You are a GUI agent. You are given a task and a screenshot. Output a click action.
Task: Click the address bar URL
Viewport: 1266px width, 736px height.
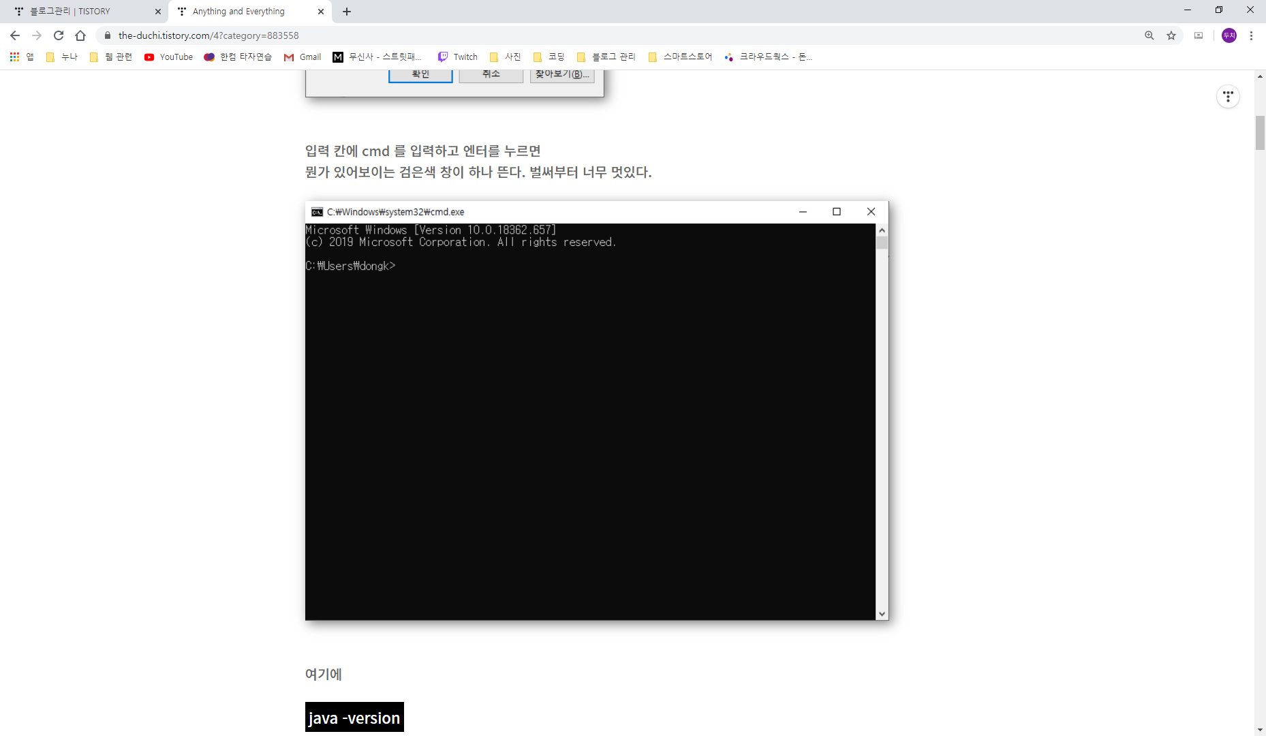[x=209, y=35]
